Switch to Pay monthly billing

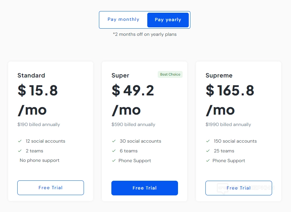pyautogui.click(x=123, y=20)
